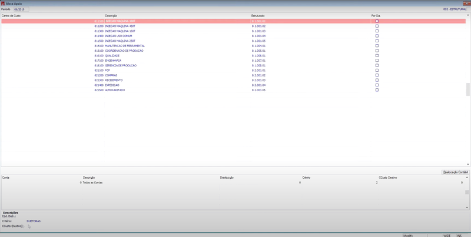
Task: Click the top grid vertical scrollbar thumb
Action: pyautogui.click(x=467, y=89)
